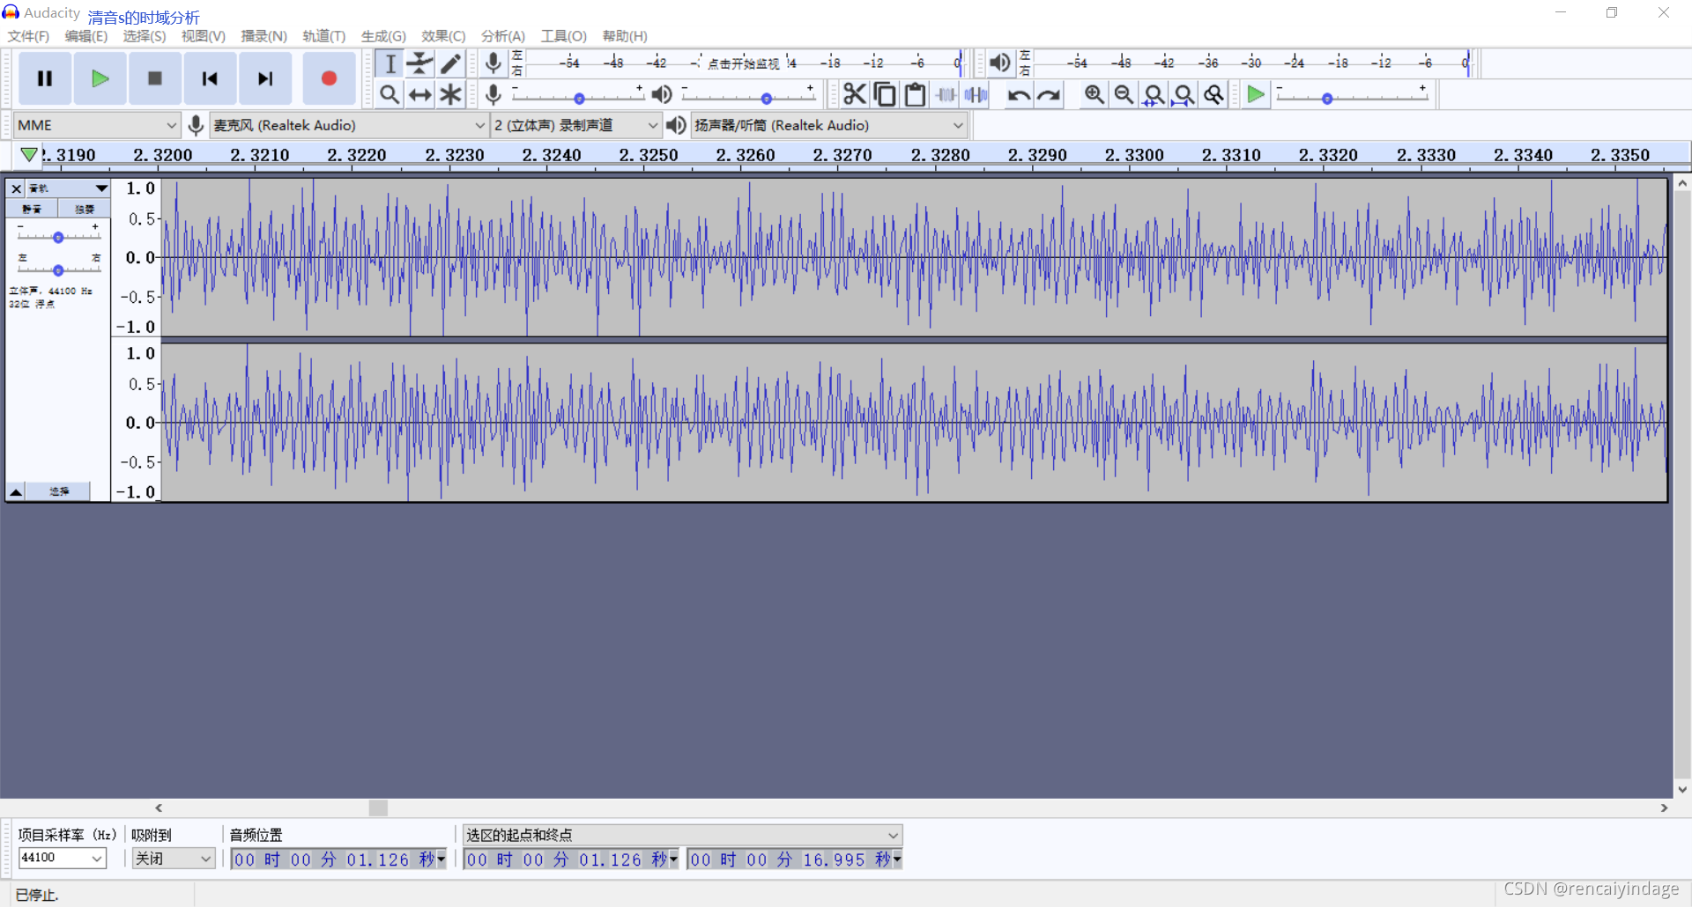
Task: Fit selection to window width
Action: click(1154, 94)
